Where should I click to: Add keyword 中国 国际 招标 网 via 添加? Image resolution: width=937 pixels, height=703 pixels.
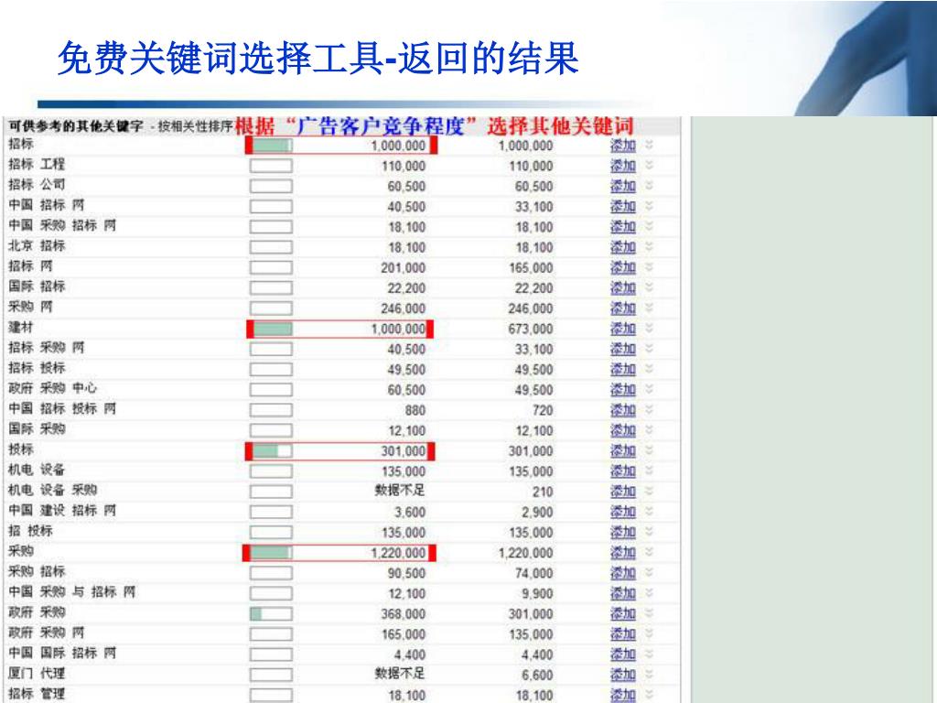pos(622,654)
